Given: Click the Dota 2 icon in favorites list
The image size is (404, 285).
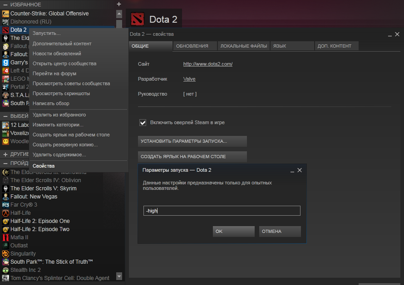Looking at the screenshot, I should [x=5, y=30].
